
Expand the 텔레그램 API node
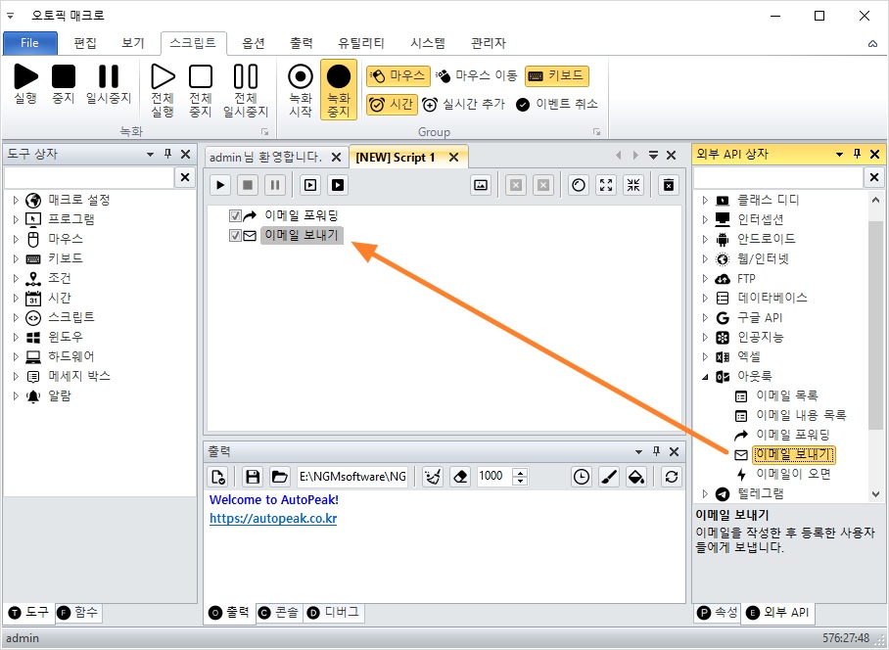coord(705,494)
